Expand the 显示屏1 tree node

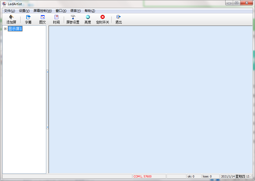pyautogui.click(x=5, y=29)
